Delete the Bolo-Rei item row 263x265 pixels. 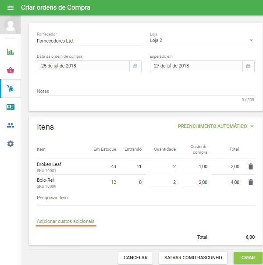click(x=250, y=182)
